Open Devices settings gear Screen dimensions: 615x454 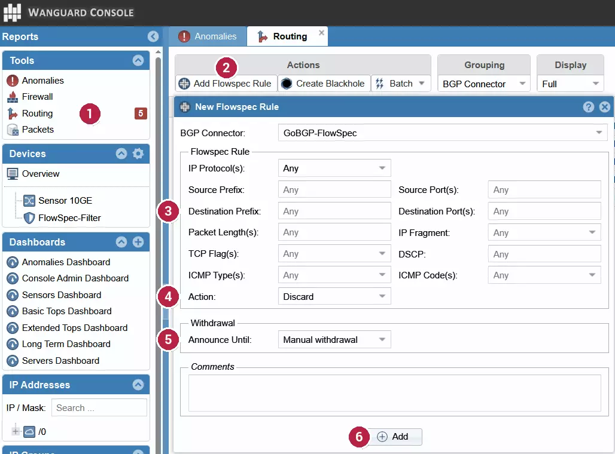[138, 154]
